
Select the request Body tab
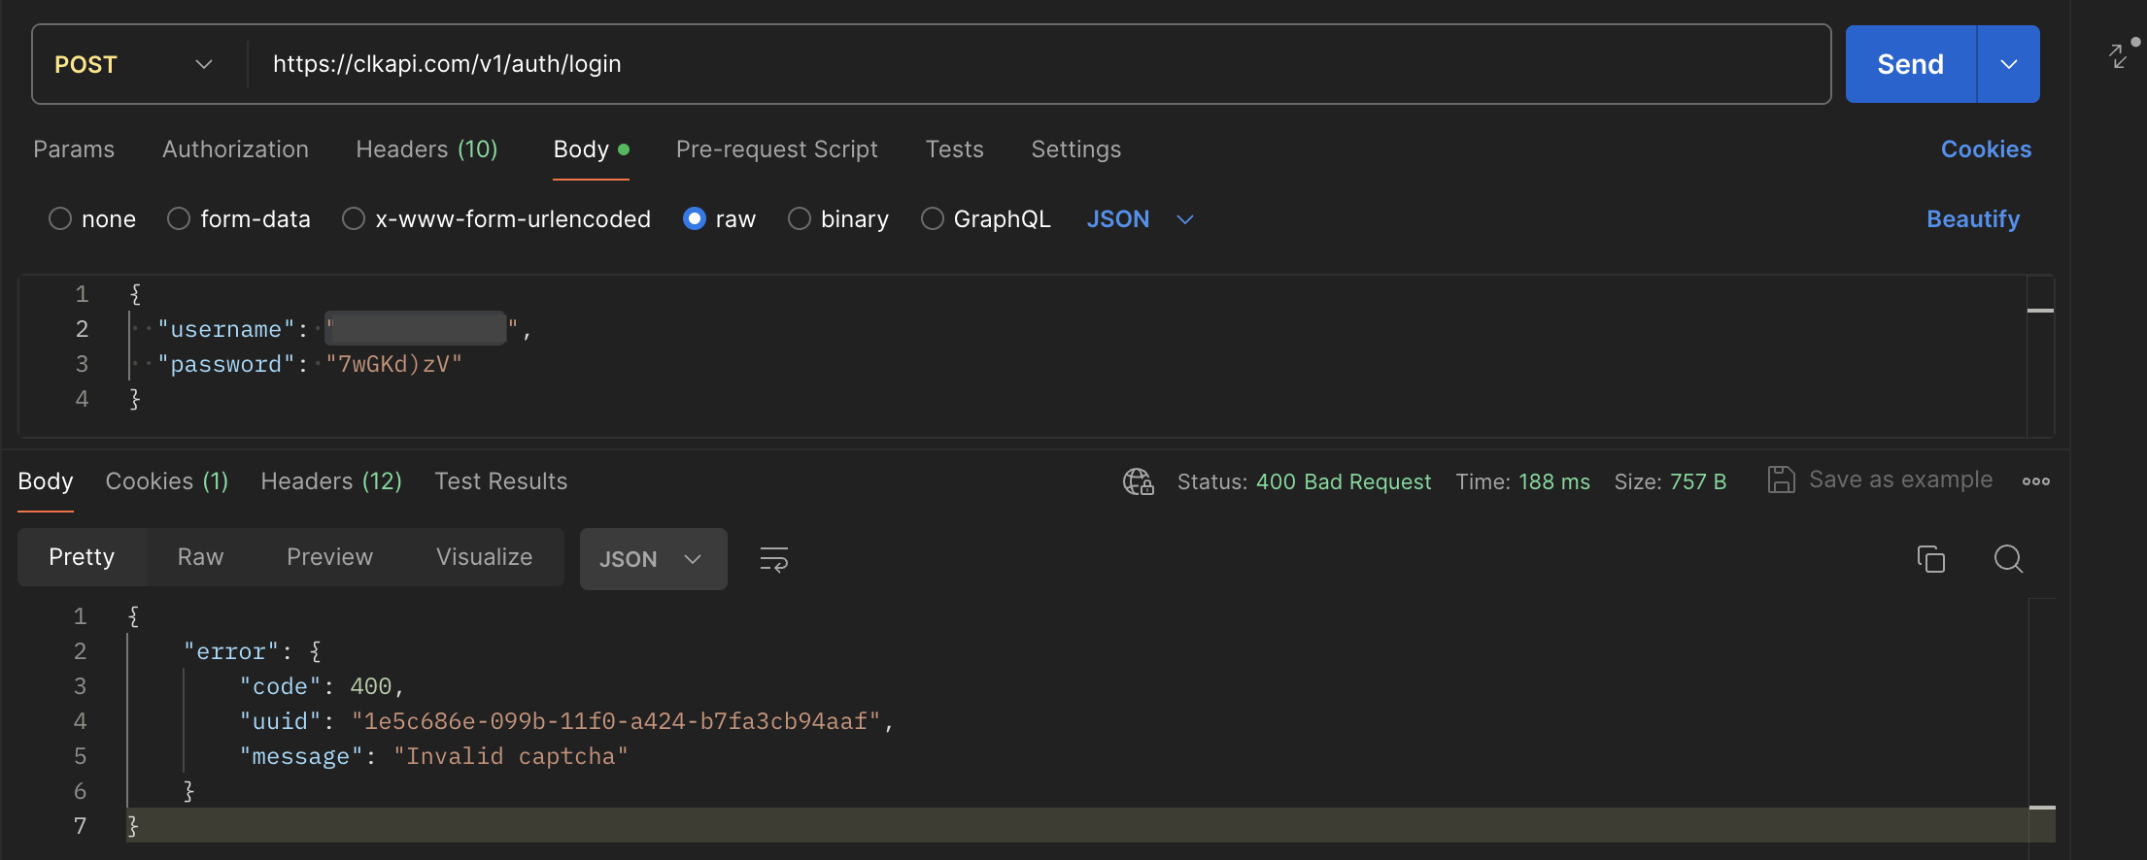pyautogui.click(x=591, y=149)
